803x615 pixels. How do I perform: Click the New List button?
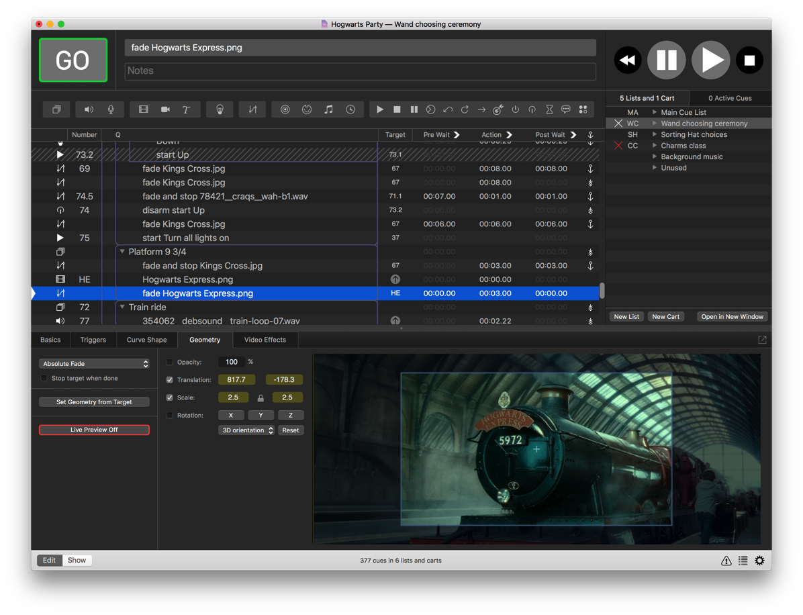click(x=626, y=316)
